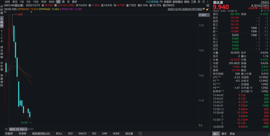Click the F9 button
Image resolution: width=270 pixels, height=136 pixels.
coord(161,2)
